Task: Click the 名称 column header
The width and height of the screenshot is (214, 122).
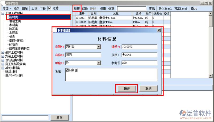Action: click(116, 14)
